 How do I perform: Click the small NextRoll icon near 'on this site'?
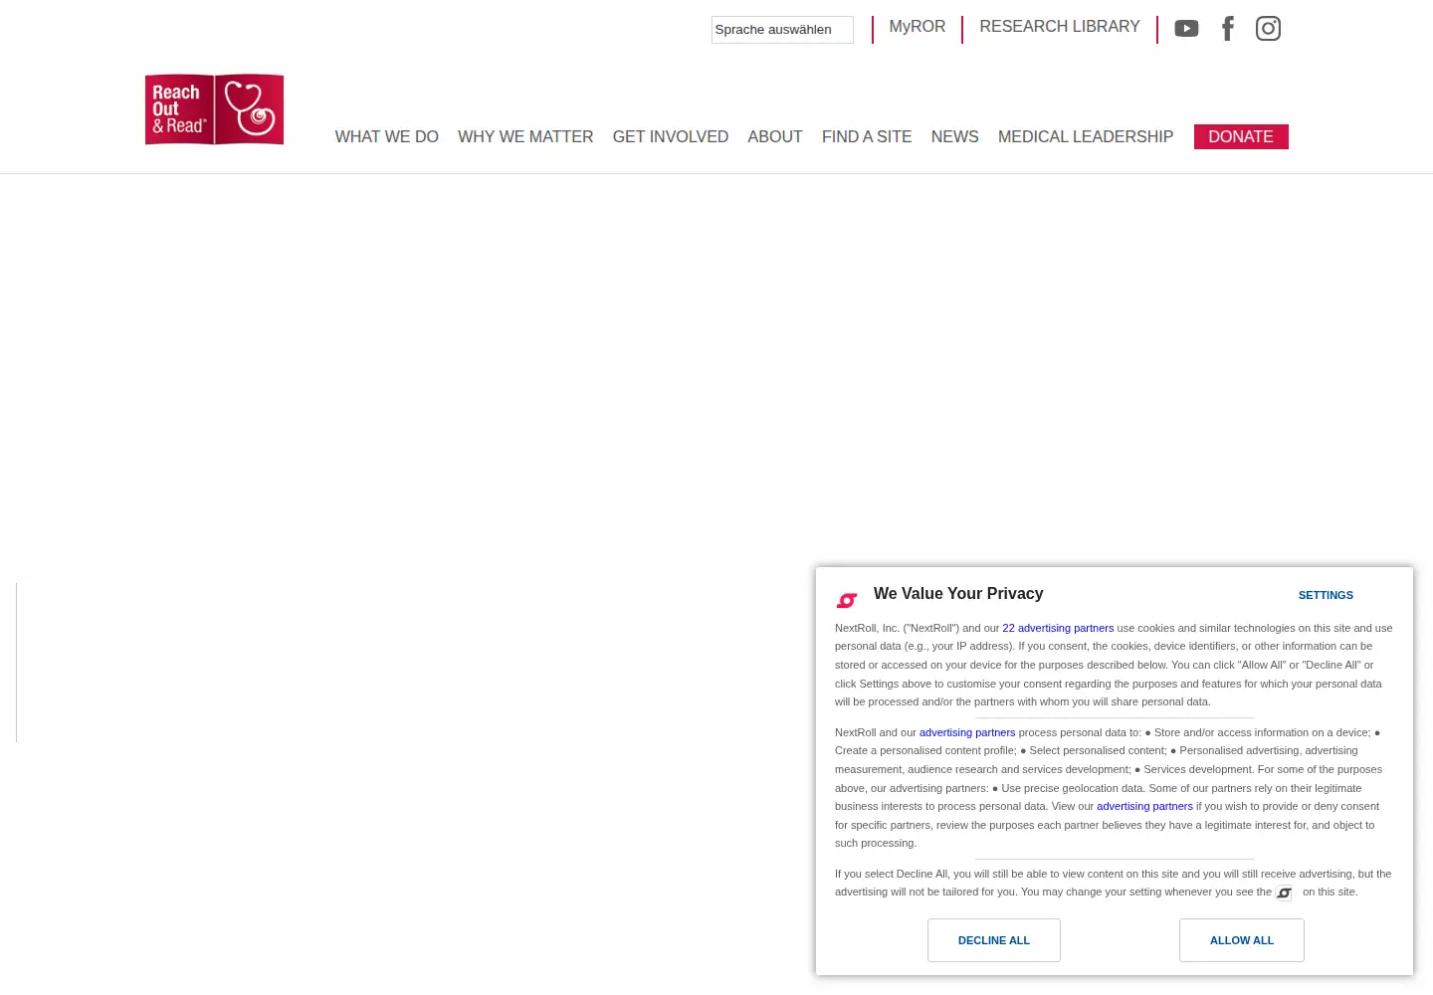coord(1284,893)
